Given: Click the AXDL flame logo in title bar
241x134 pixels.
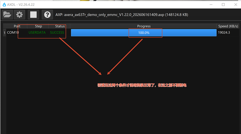Looking at the screenshot, I should coord(4,4).
